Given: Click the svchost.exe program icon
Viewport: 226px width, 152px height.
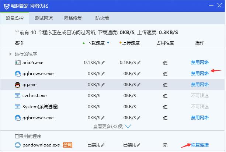Looking at the screenshot, I should tap(17, 96).
